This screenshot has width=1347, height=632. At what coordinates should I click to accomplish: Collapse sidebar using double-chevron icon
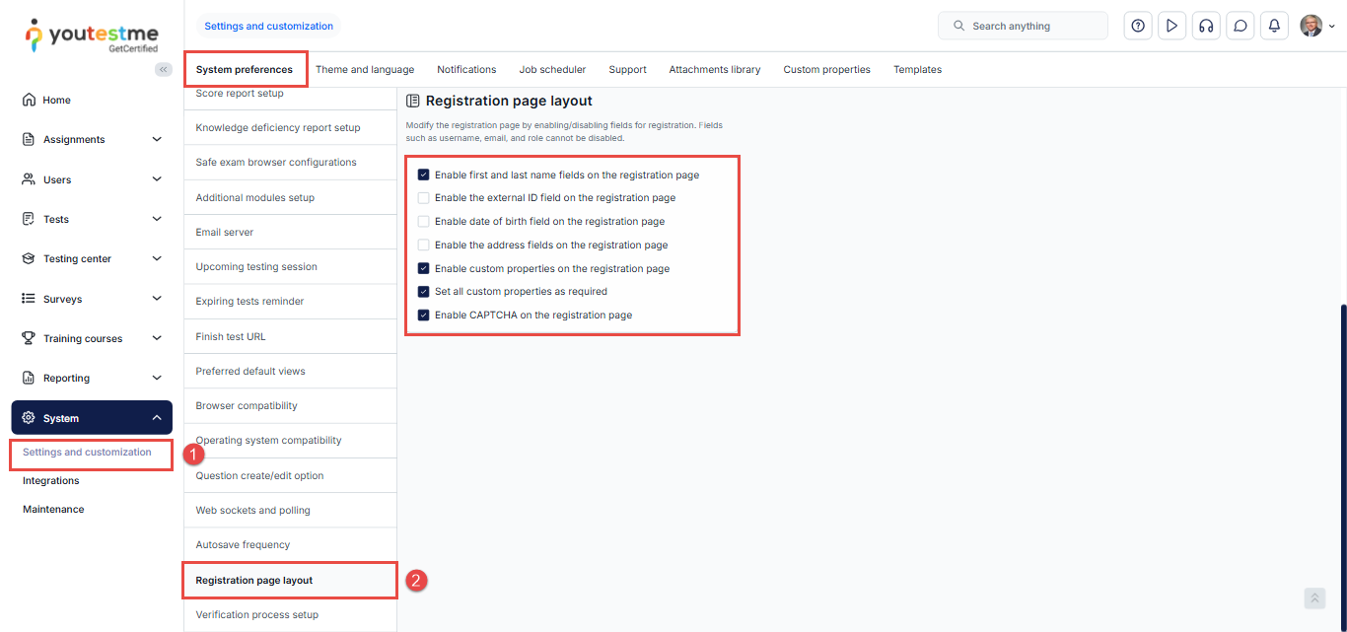click(164, 70)
